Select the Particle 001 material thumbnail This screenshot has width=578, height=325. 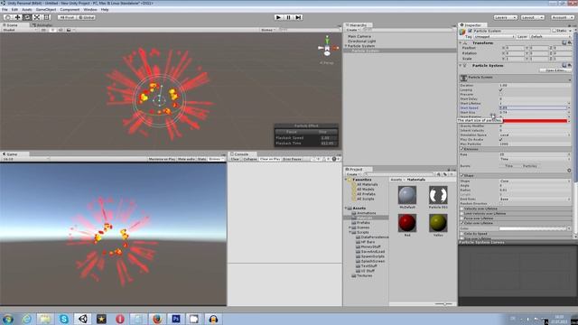click(438, 195)
